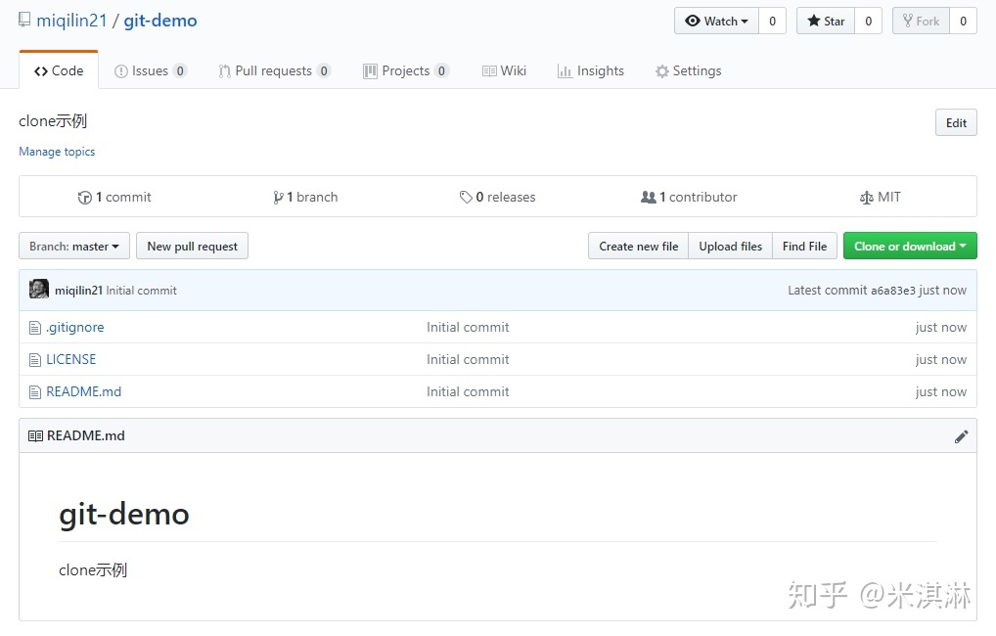Open the Watch dropdown button
996x636 pixels.
[716, 21]
